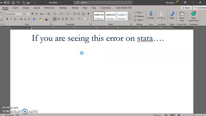Click the Comments button

200,8
